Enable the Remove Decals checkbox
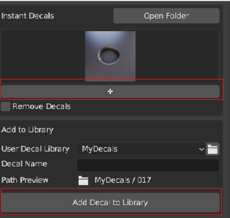Image resolution: width=230 pixels, height=218 pixels. (6, 107)
